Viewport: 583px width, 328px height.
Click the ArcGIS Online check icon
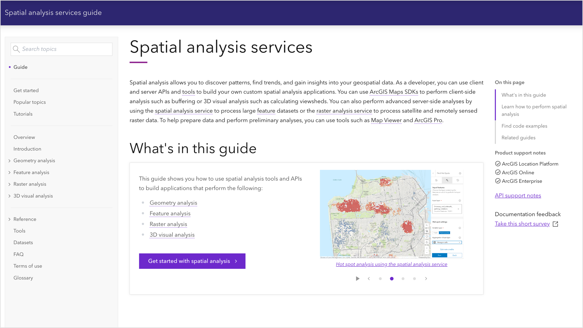click(x=498, y=172)
